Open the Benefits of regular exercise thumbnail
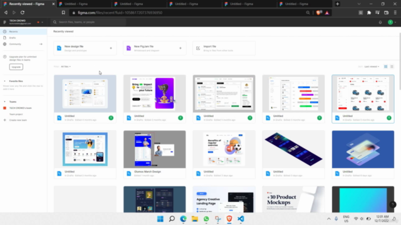This screenshot has height=225, width=401. coord(224,149)
